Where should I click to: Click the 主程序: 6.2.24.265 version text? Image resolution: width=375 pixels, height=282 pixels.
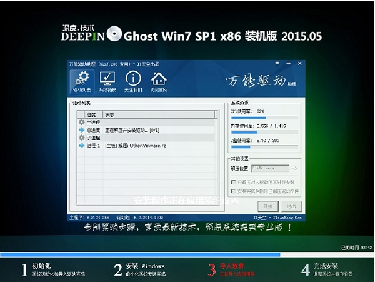click(89, 218)
